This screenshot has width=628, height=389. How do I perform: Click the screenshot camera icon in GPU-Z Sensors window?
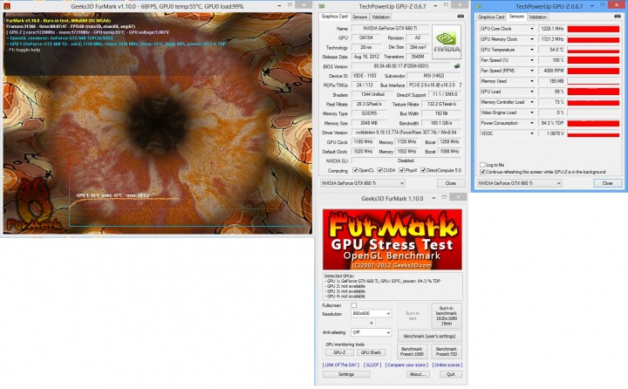(x=617, y=17)
